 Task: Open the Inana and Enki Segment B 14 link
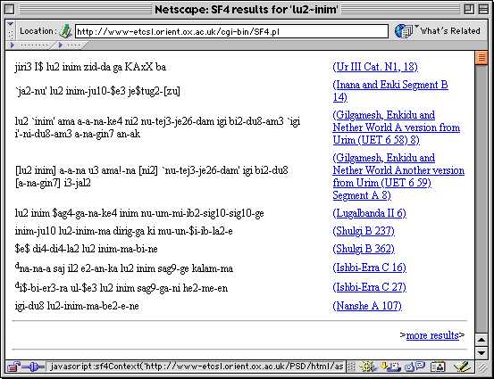(x=390, y=91)
